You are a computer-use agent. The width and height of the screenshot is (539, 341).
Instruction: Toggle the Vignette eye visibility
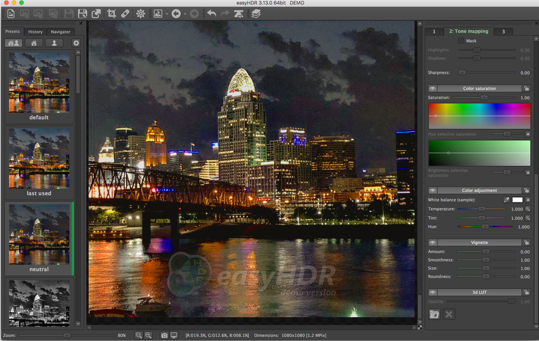tap(433, 242)
